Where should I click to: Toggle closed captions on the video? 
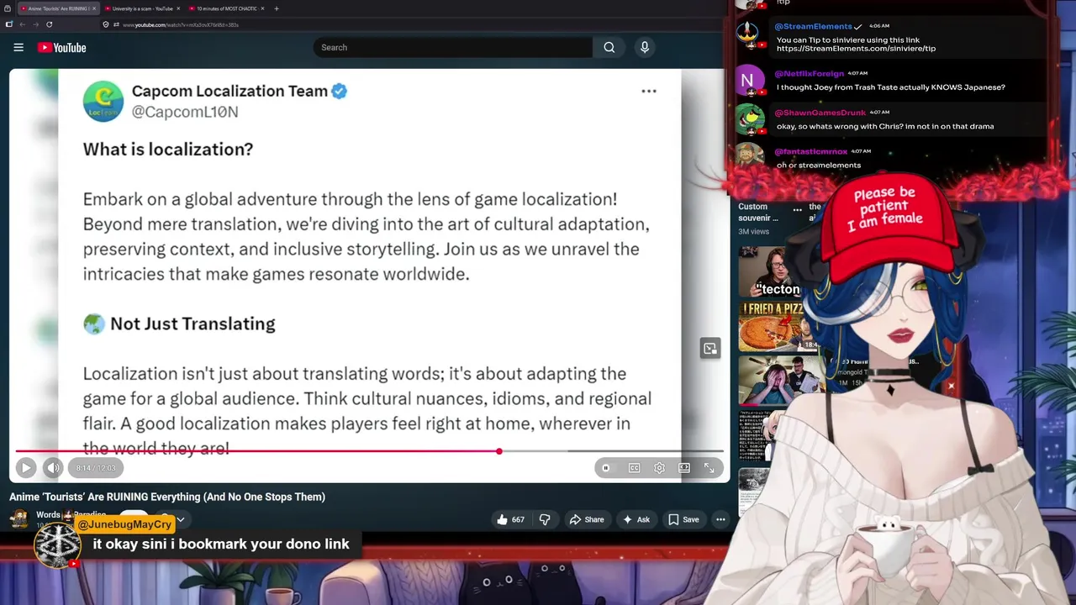635,468
